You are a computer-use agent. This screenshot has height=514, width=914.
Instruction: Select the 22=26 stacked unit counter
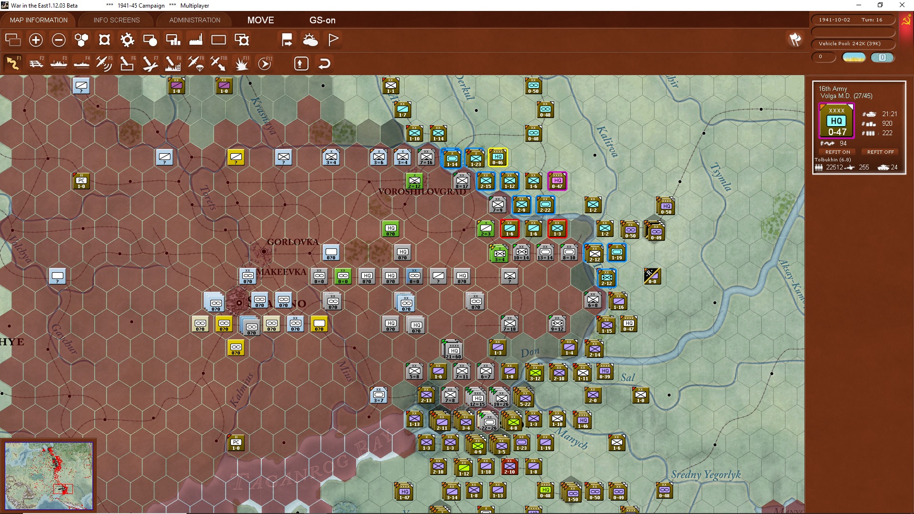[489, 422]
